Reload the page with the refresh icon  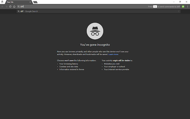10,7
